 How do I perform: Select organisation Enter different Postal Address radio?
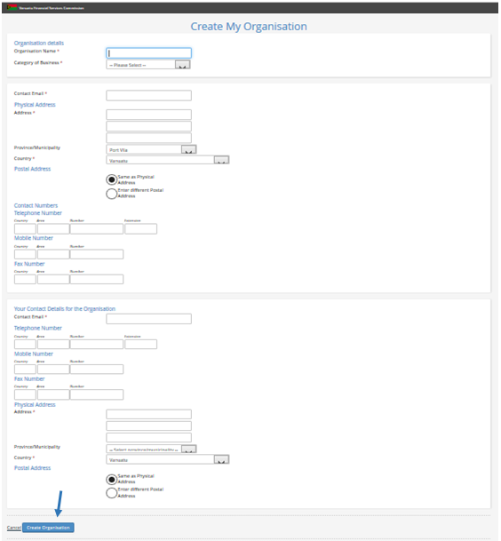111,194
